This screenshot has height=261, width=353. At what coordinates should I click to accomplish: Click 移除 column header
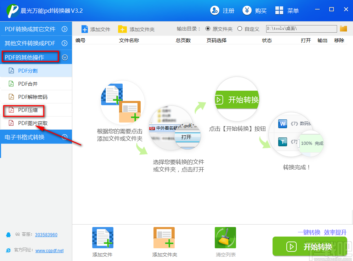339,40
